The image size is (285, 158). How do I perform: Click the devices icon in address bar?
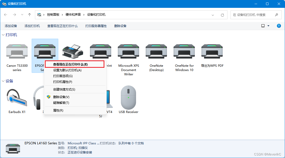[39, 15]
